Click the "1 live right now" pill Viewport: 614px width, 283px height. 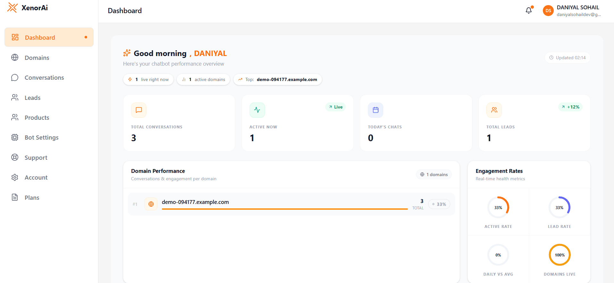pos(148,79)
